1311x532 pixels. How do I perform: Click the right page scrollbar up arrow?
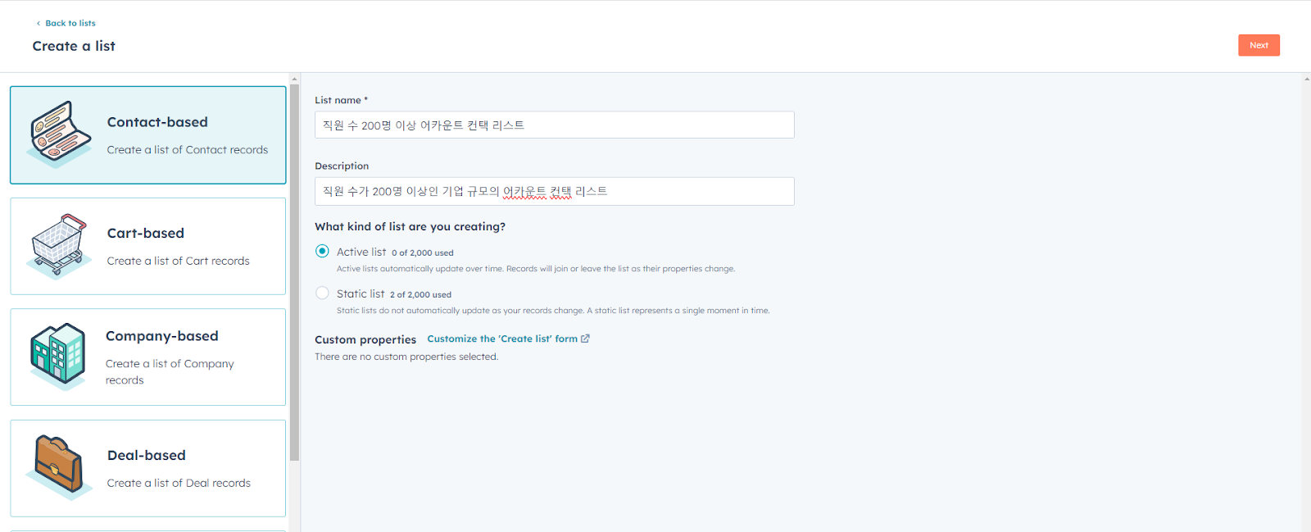tap(1306, 80)
